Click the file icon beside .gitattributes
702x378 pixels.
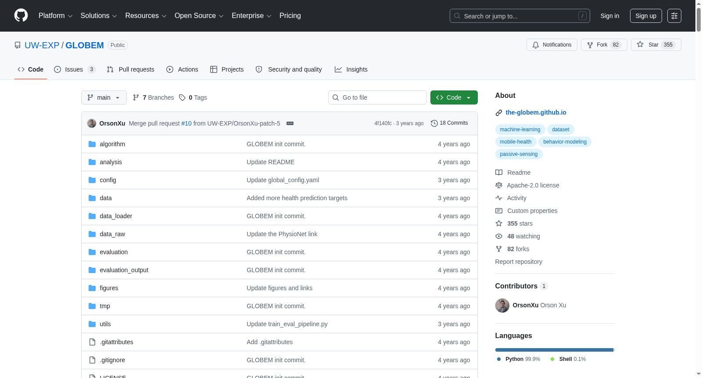coord(92,342)
